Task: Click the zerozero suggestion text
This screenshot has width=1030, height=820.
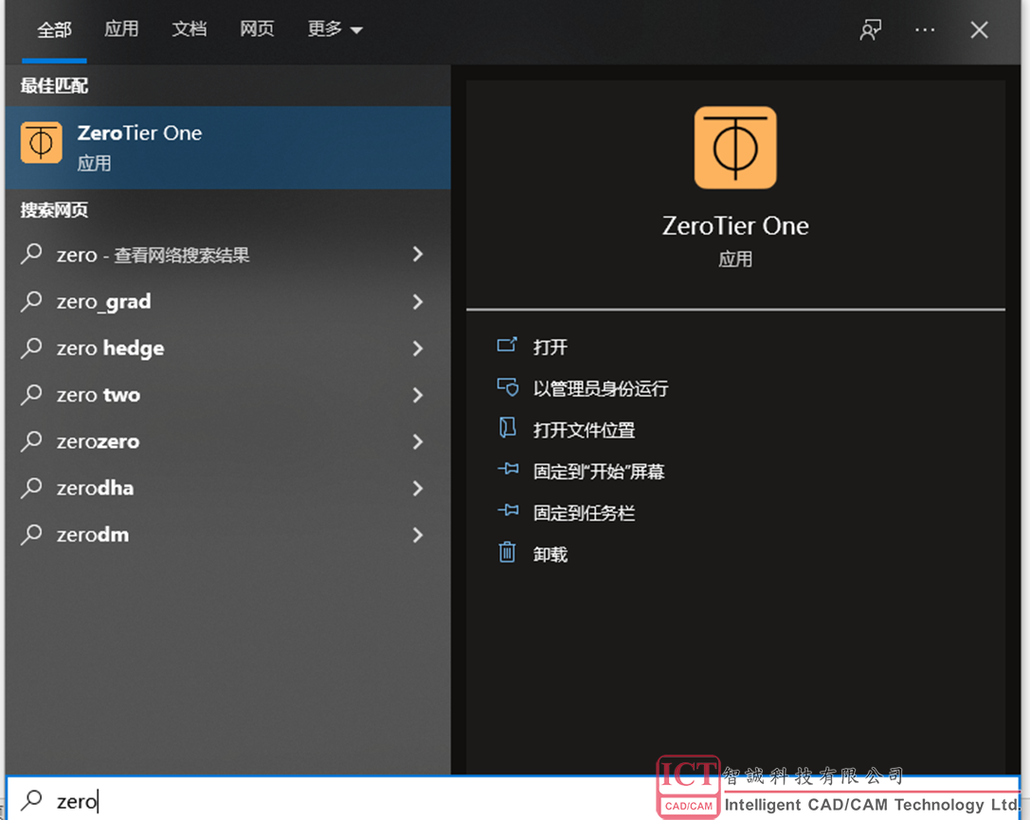Action: point(98,441)
